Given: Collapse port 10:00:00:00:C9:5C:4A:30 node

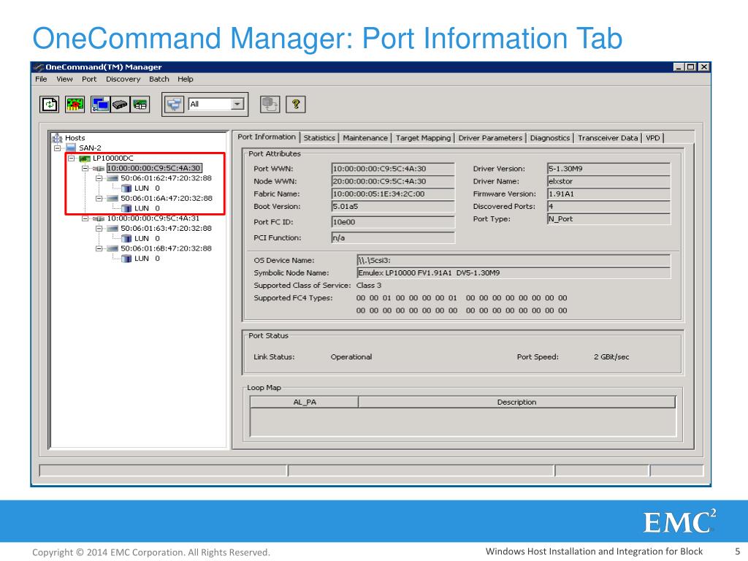Looking at the screenshot, I should pos(85,169).
